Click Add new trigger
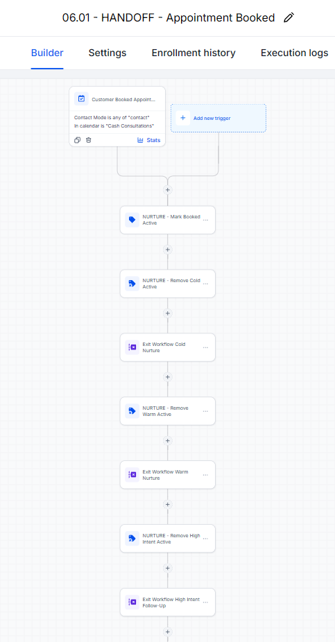The height and width of the screenshot is (642, 335). [218, 118]
